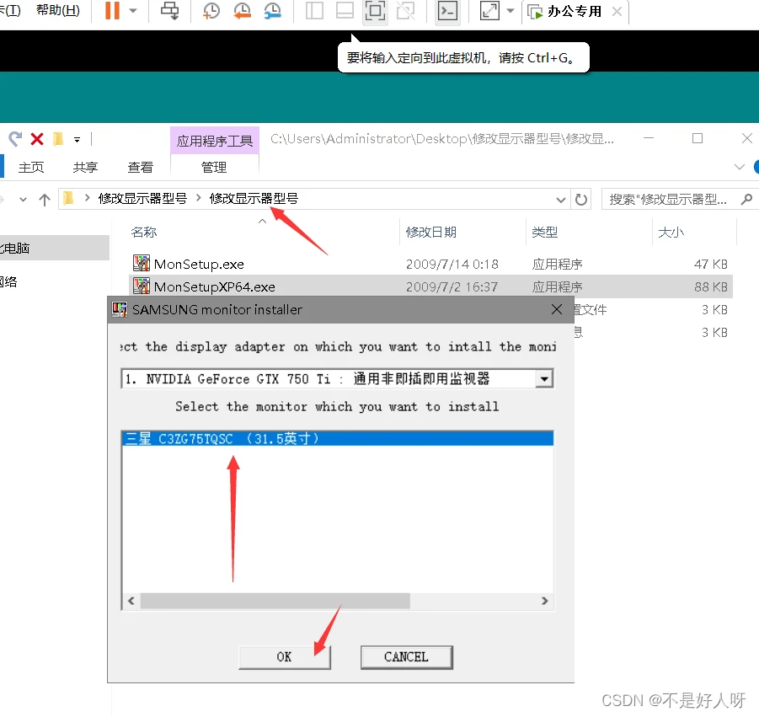Click the 88 KB size cell

[x=711, y=287]
